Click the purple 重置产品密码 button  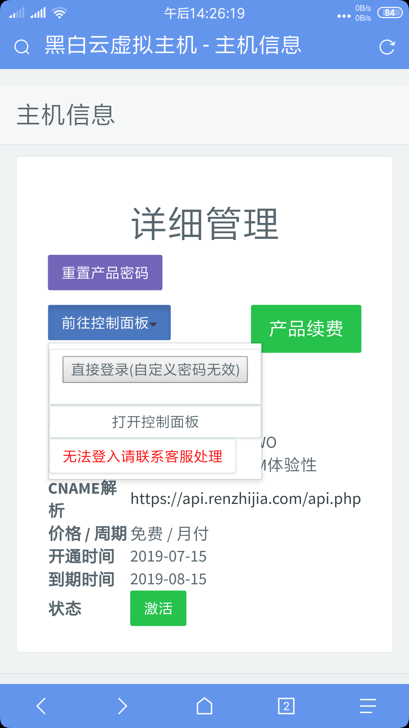coord(105,273)
